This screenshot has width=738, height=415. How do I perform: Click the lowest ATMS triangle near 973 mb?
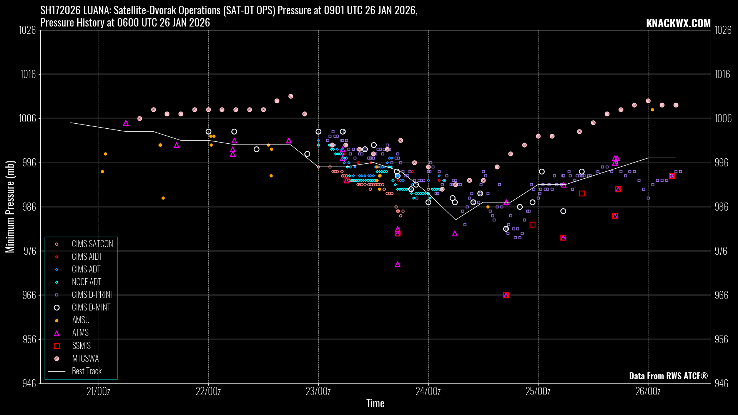coord(397,264)
